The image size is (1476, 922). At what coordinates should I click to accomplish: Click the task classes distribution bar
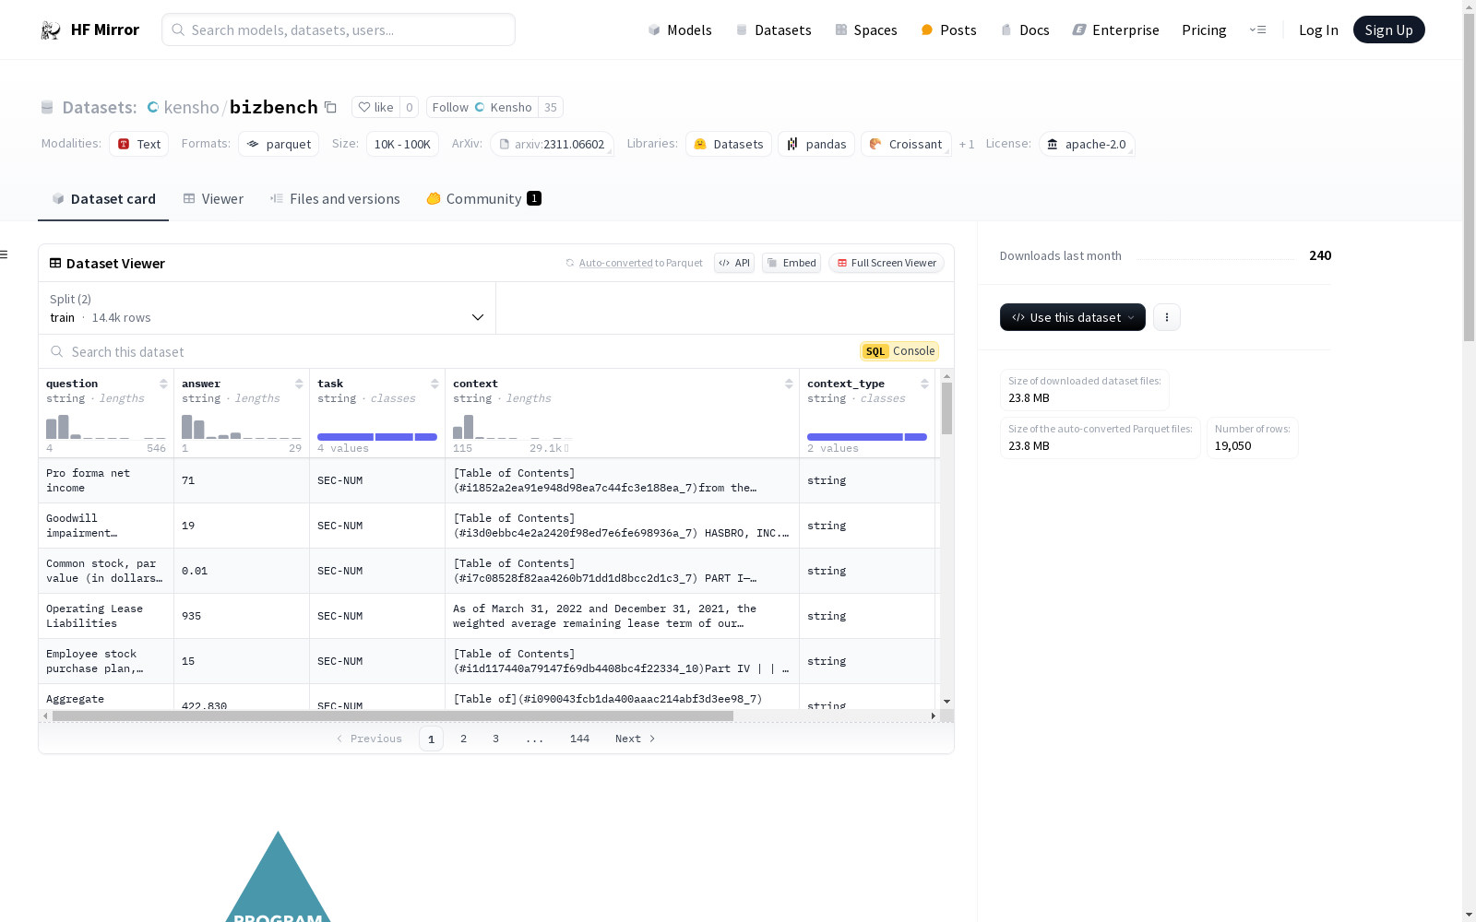[x=377, y=437]
